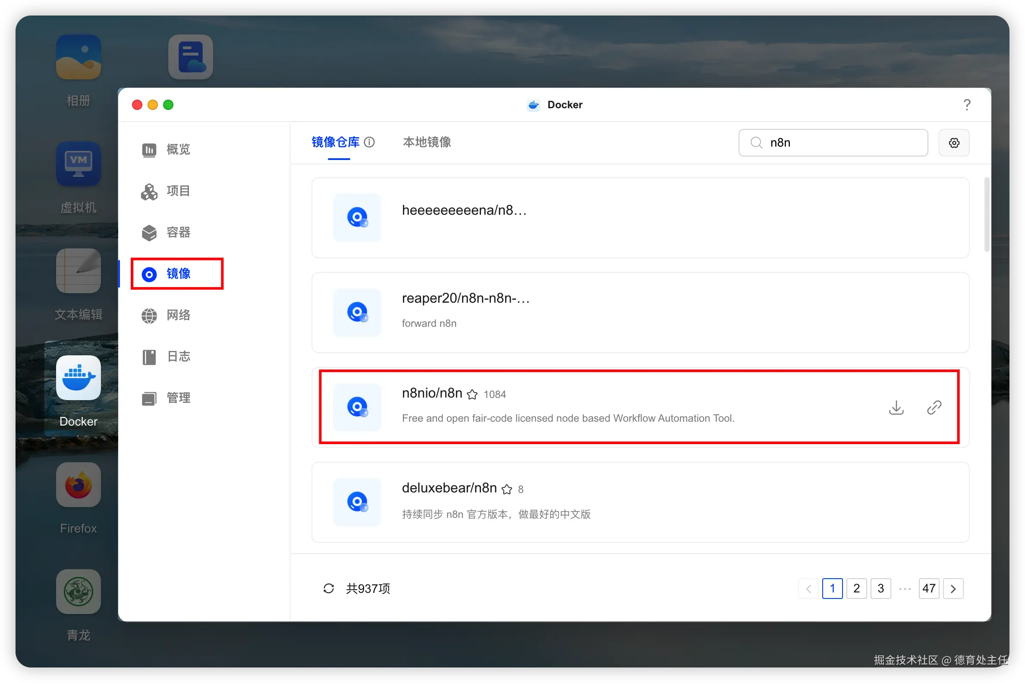Open the link icon for n8nio/n8n
The image size is (1025, 683).
(x=934, y=408)
